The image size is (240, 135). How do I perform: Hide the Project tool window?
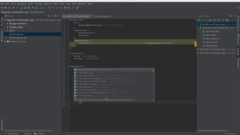click(x=59, y=16)
